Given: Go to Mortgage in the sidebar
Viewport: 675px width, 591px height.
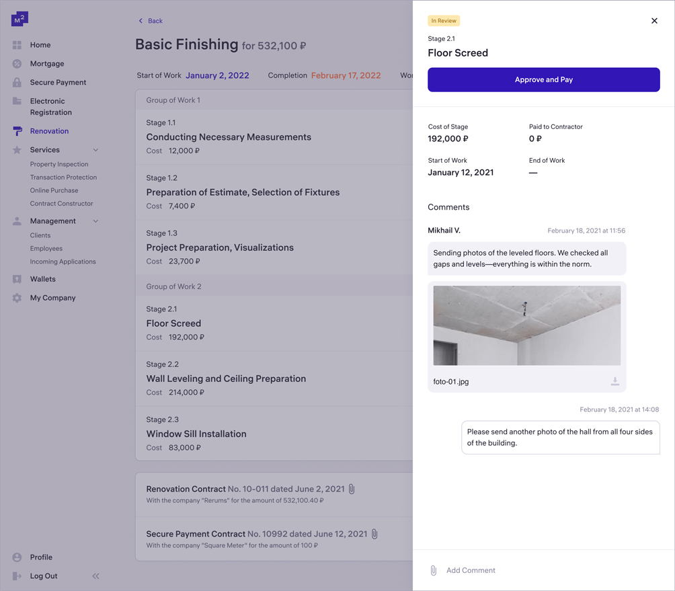Looking at the screenshot, I should point(47,64).
